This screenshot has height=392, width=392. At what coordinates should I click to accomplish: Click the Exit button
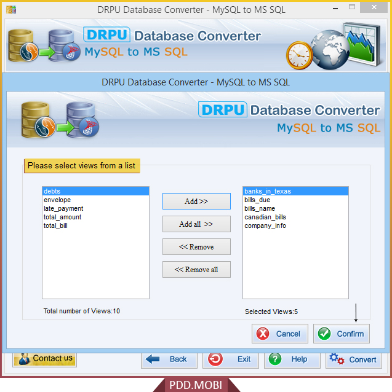click(231, 360)
